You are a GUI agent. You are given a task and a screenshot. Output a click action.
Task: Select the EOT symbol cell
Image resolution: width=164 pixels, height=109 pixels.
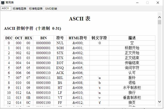[60, 63]
